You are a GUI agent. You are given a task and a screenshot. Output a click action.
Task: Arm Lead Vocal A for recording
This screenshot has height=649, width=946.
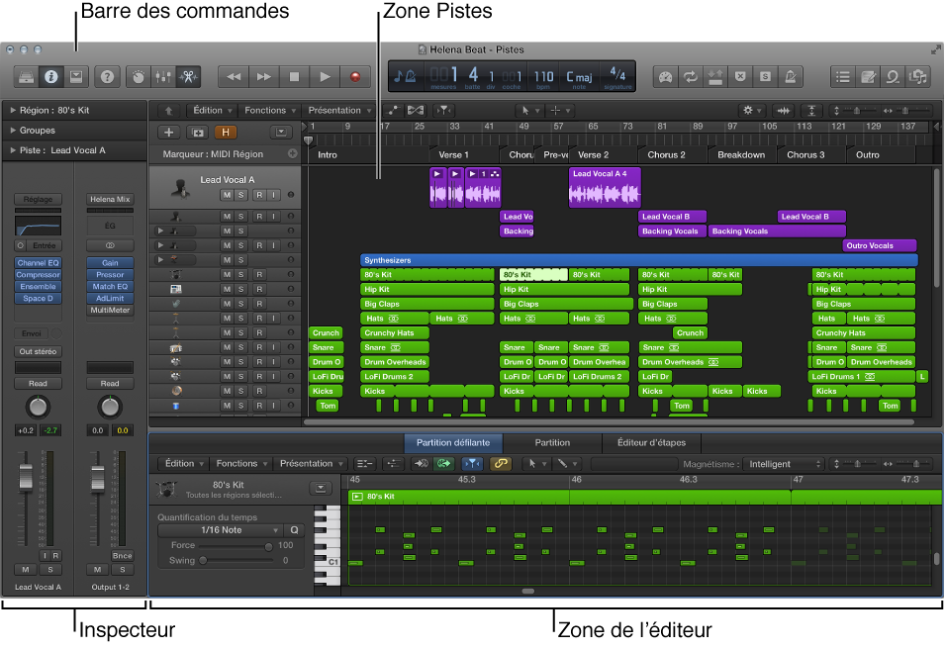point(259,193)
